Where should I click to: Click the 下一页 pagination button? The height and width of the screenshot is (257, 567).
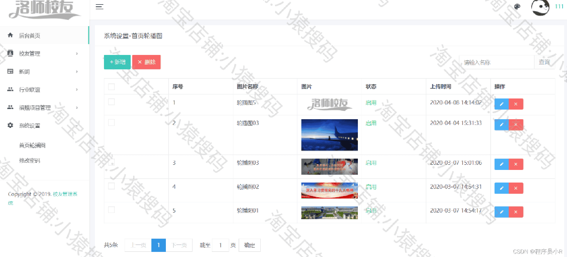[x=179, y=245]
